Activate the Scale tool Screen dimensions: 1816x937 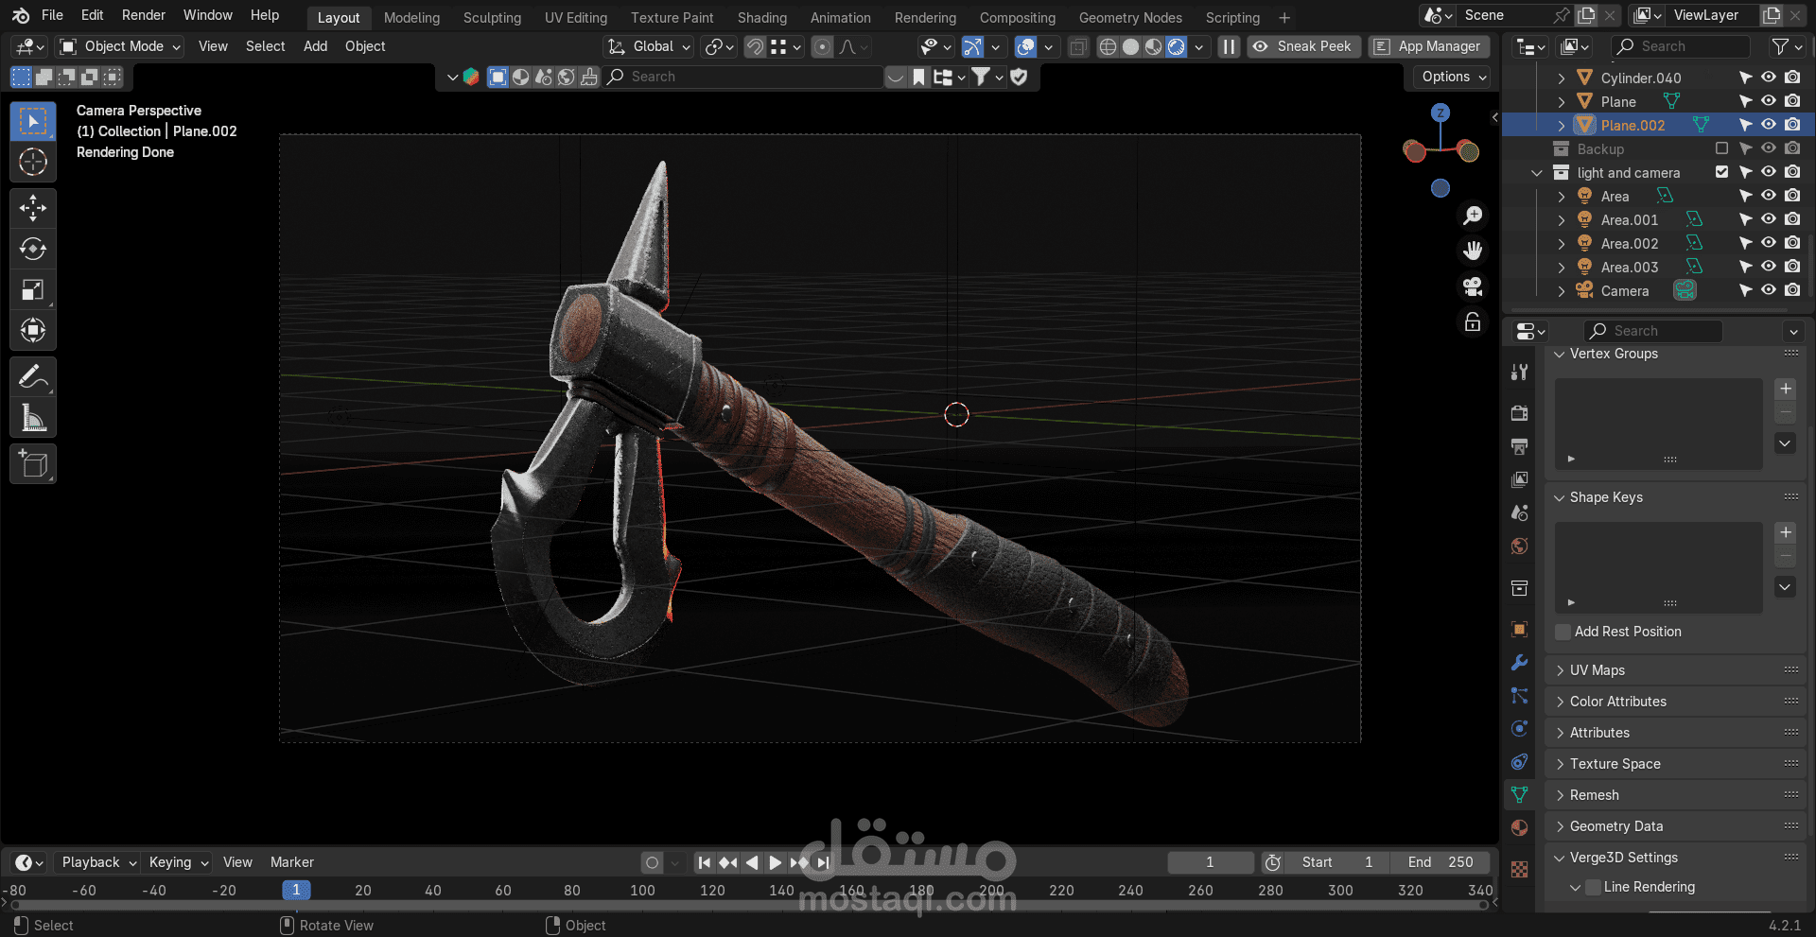coord(33,289)
